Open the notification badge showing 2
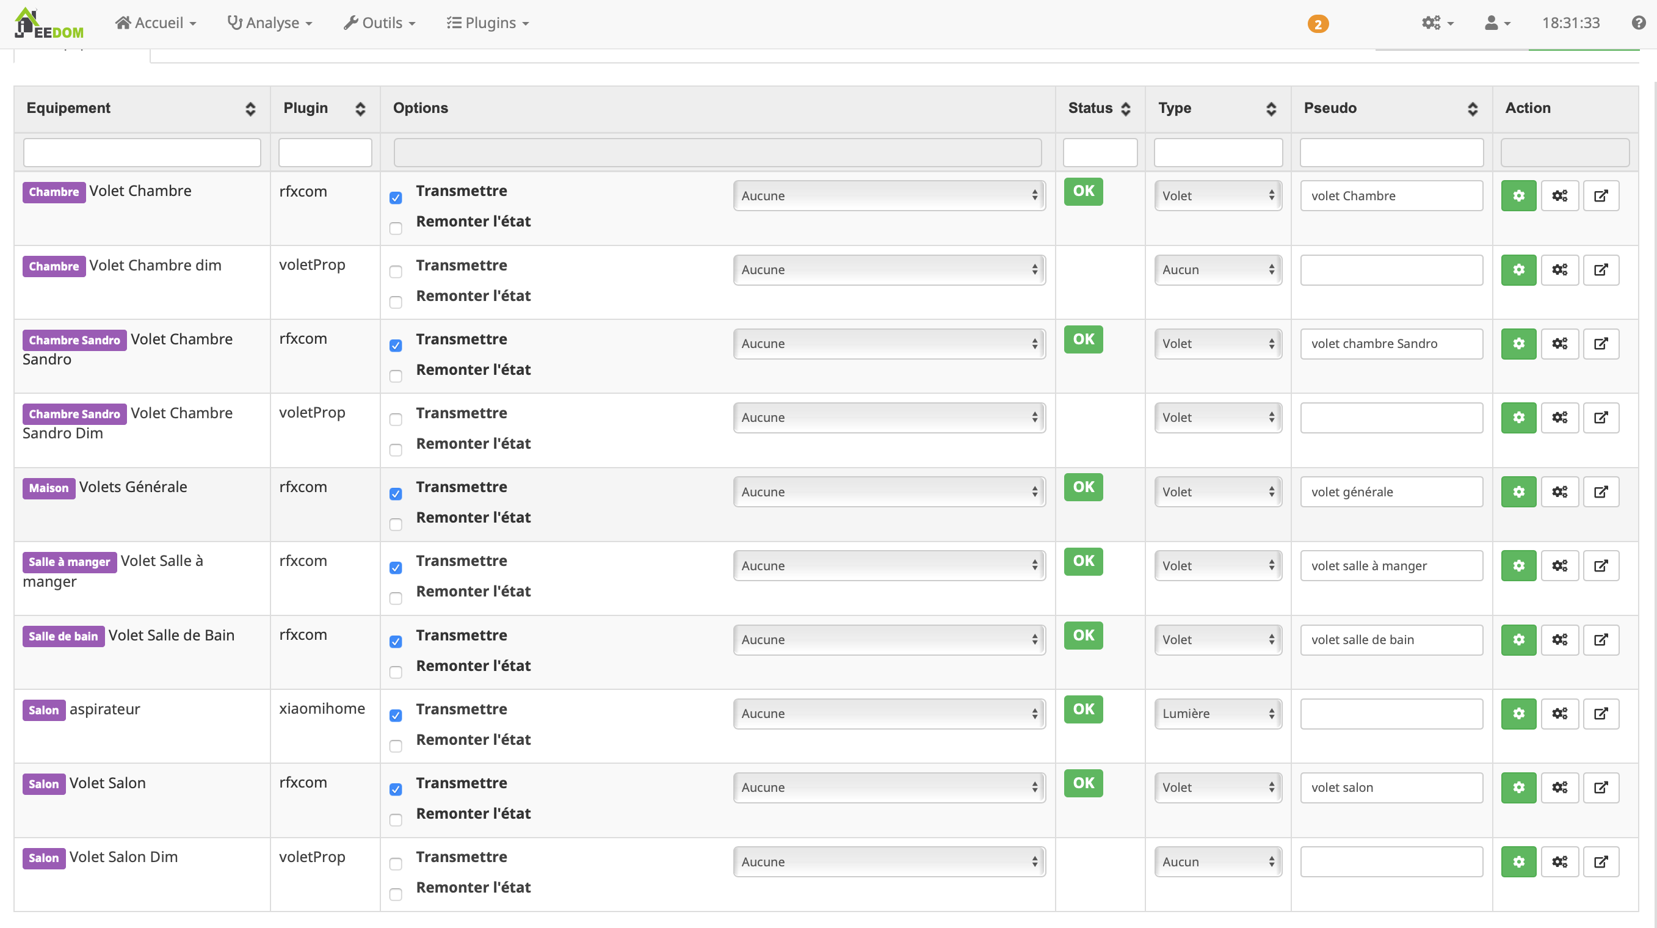This screenshot has height=928, width=1657. point(1318,24)
